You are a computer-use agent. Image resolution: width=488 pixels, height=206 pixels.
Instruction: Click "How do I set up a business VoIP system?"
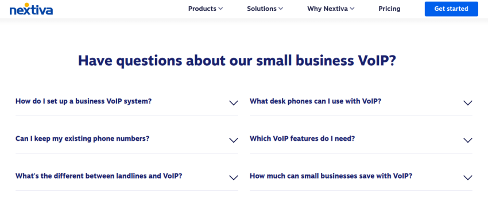(83, 101)
